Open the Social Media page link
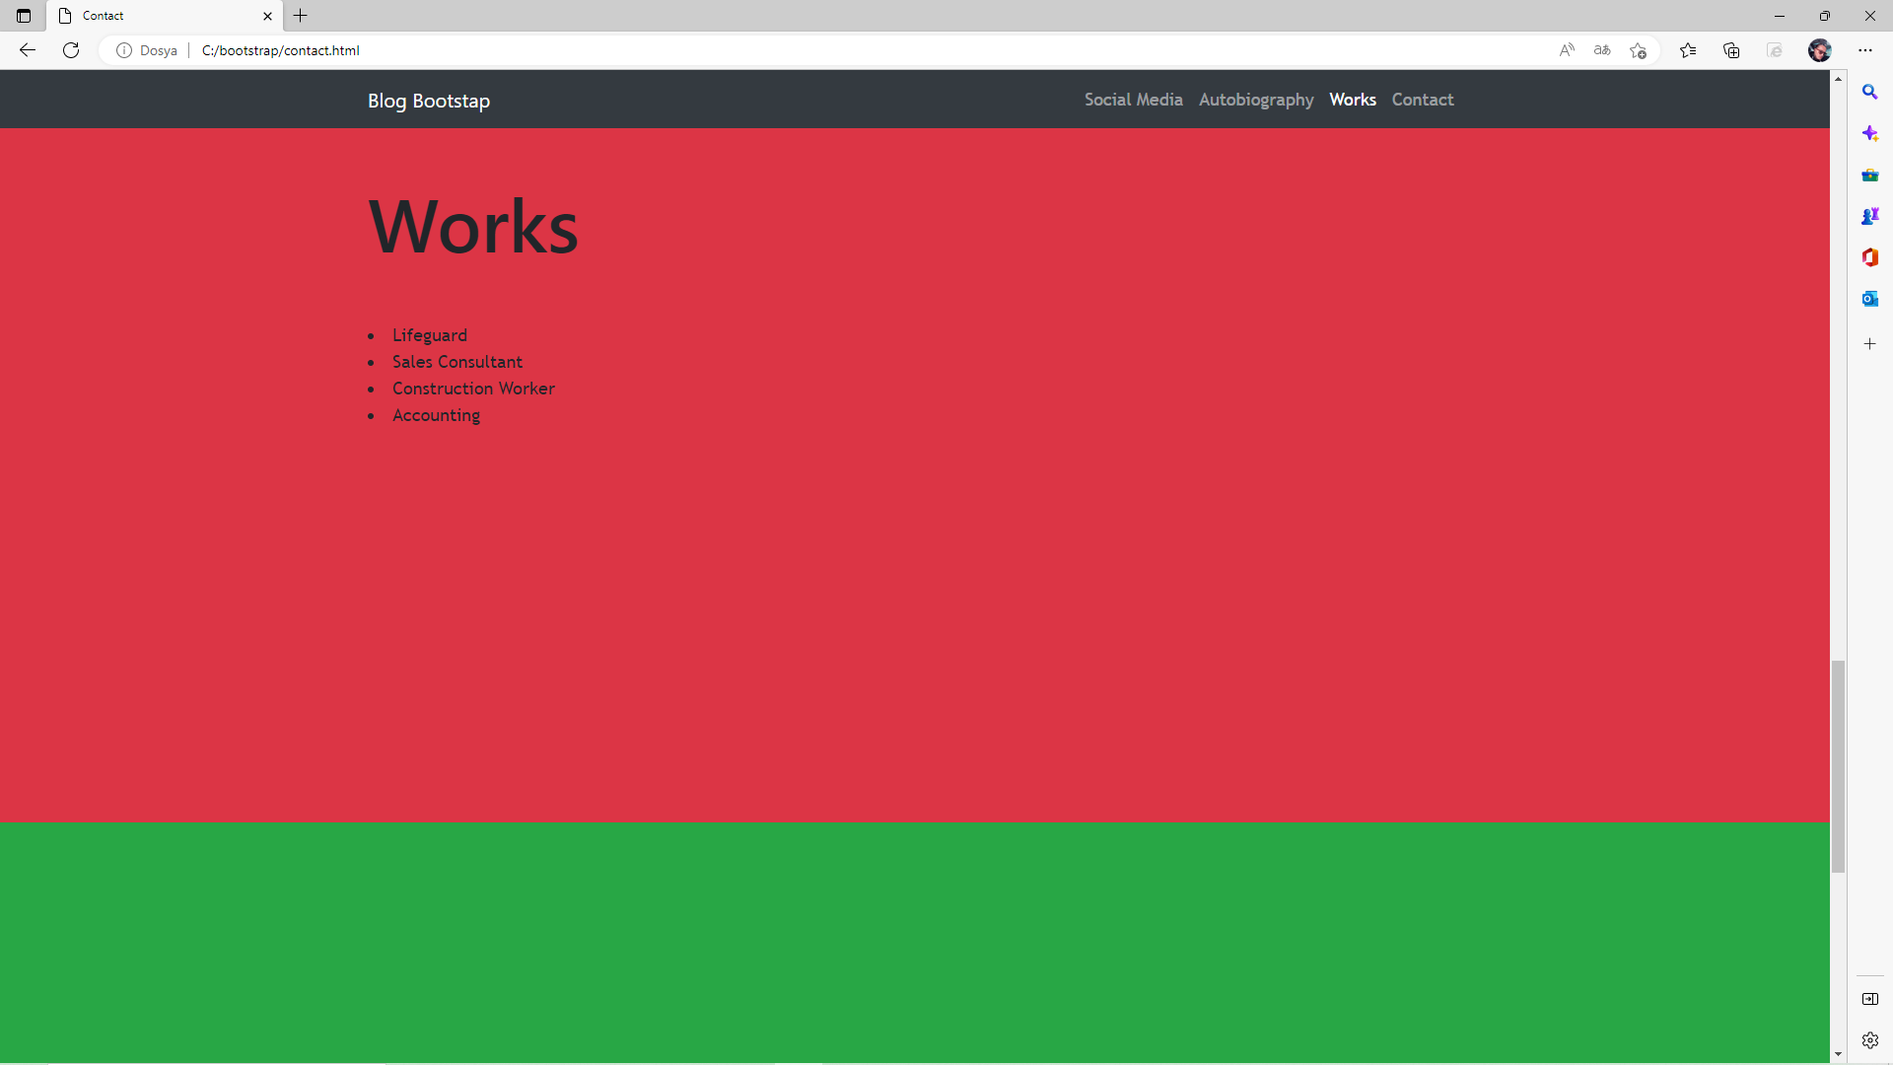 (x=1133, y=100)
